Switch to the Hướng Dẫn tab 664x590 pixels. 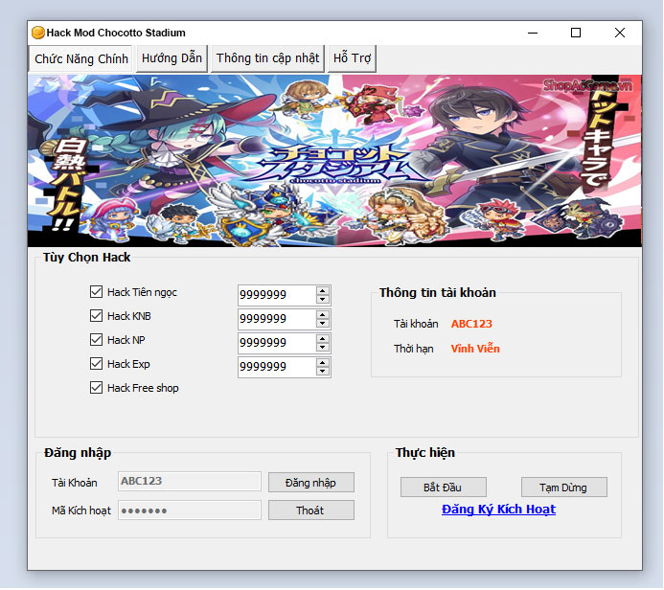click(172, 58)
